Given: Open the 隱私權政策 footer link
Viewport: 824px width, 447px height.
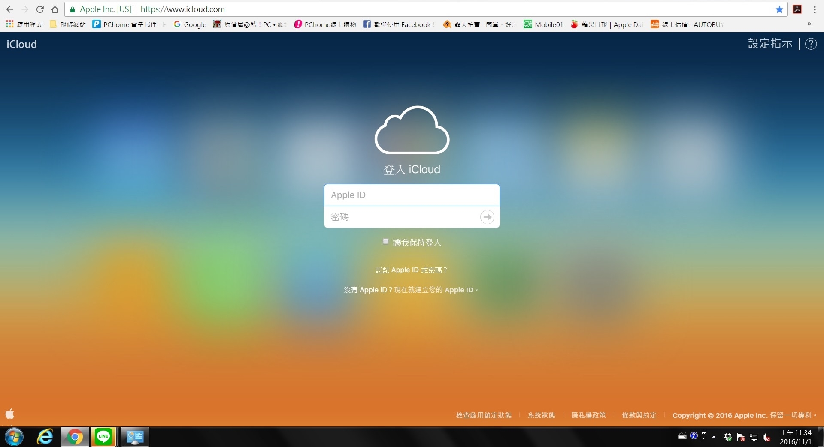Looking at the screenshot, I should 588,415.
